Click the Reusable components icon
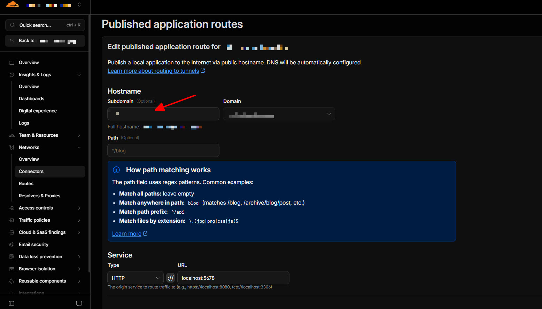The height and width of the screenshot is (309, 542). click(x=12, y=281)
